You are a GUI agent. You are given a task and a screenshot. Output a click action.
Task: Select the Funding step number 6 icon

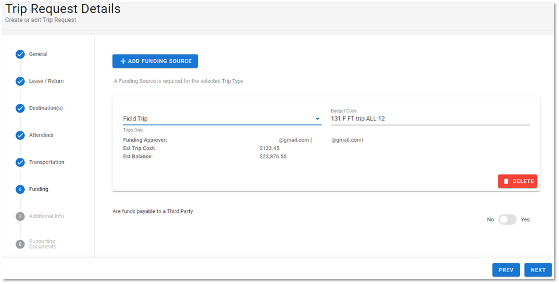pyautogui.click(x=20, y=189)
